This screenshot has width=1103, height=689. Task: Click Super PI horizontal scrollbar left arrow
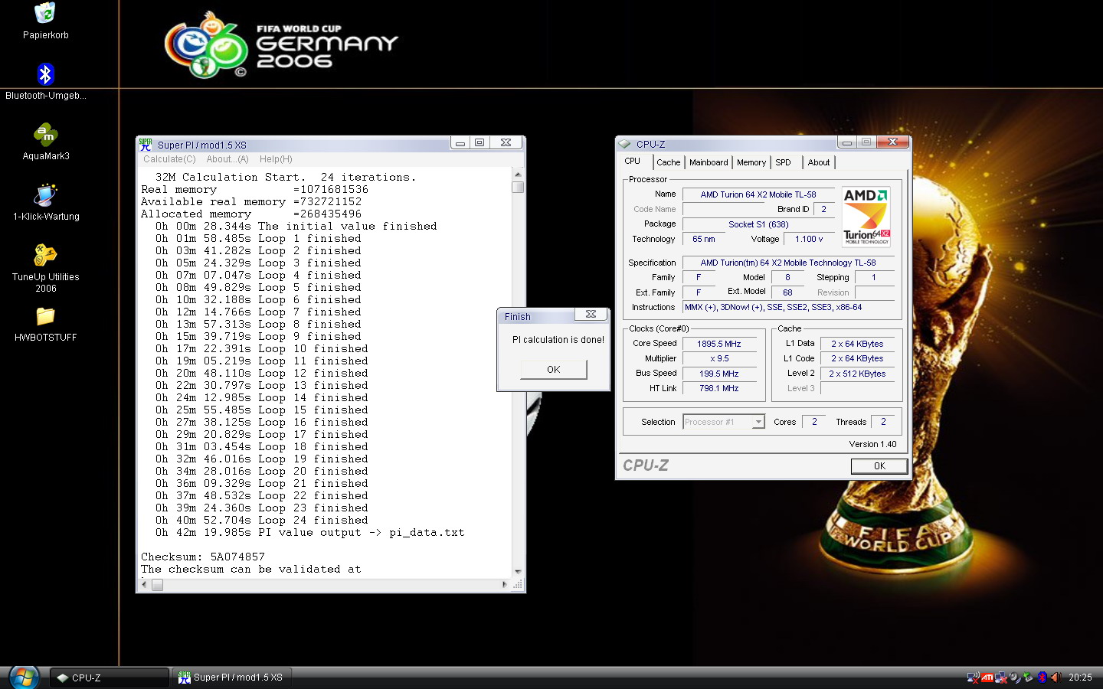(x=143, y=585)
